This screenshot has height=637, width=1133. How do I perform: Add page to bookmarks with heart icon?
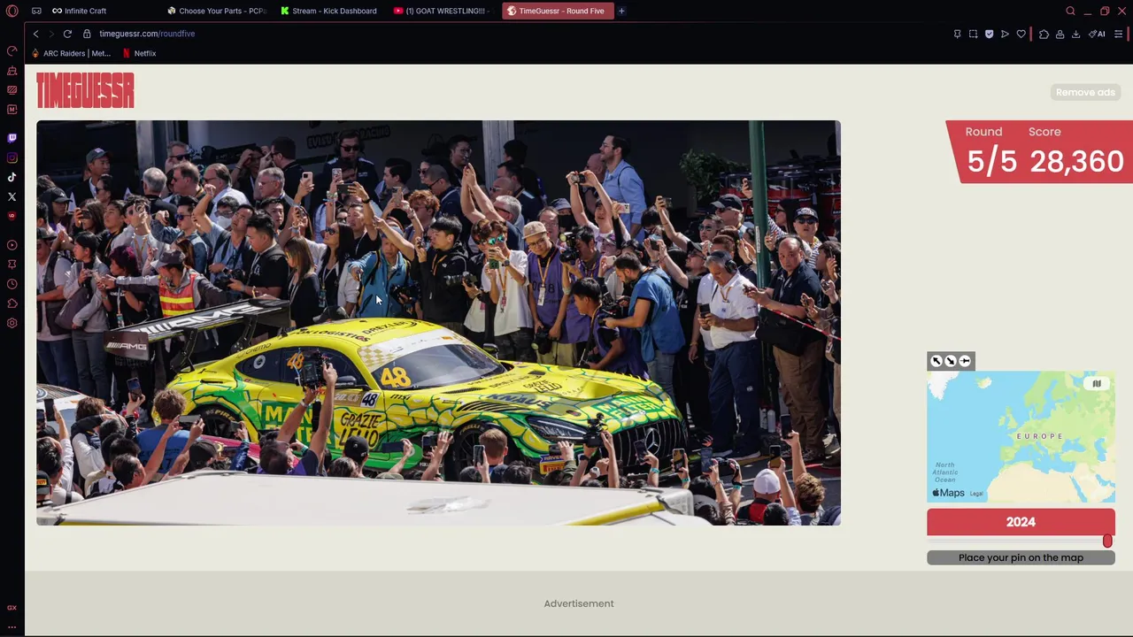pos(1021,34)
